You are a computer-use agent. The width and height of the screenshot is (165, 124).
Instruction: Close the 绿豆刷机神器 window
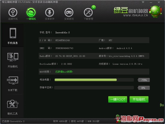pos(159,2)
